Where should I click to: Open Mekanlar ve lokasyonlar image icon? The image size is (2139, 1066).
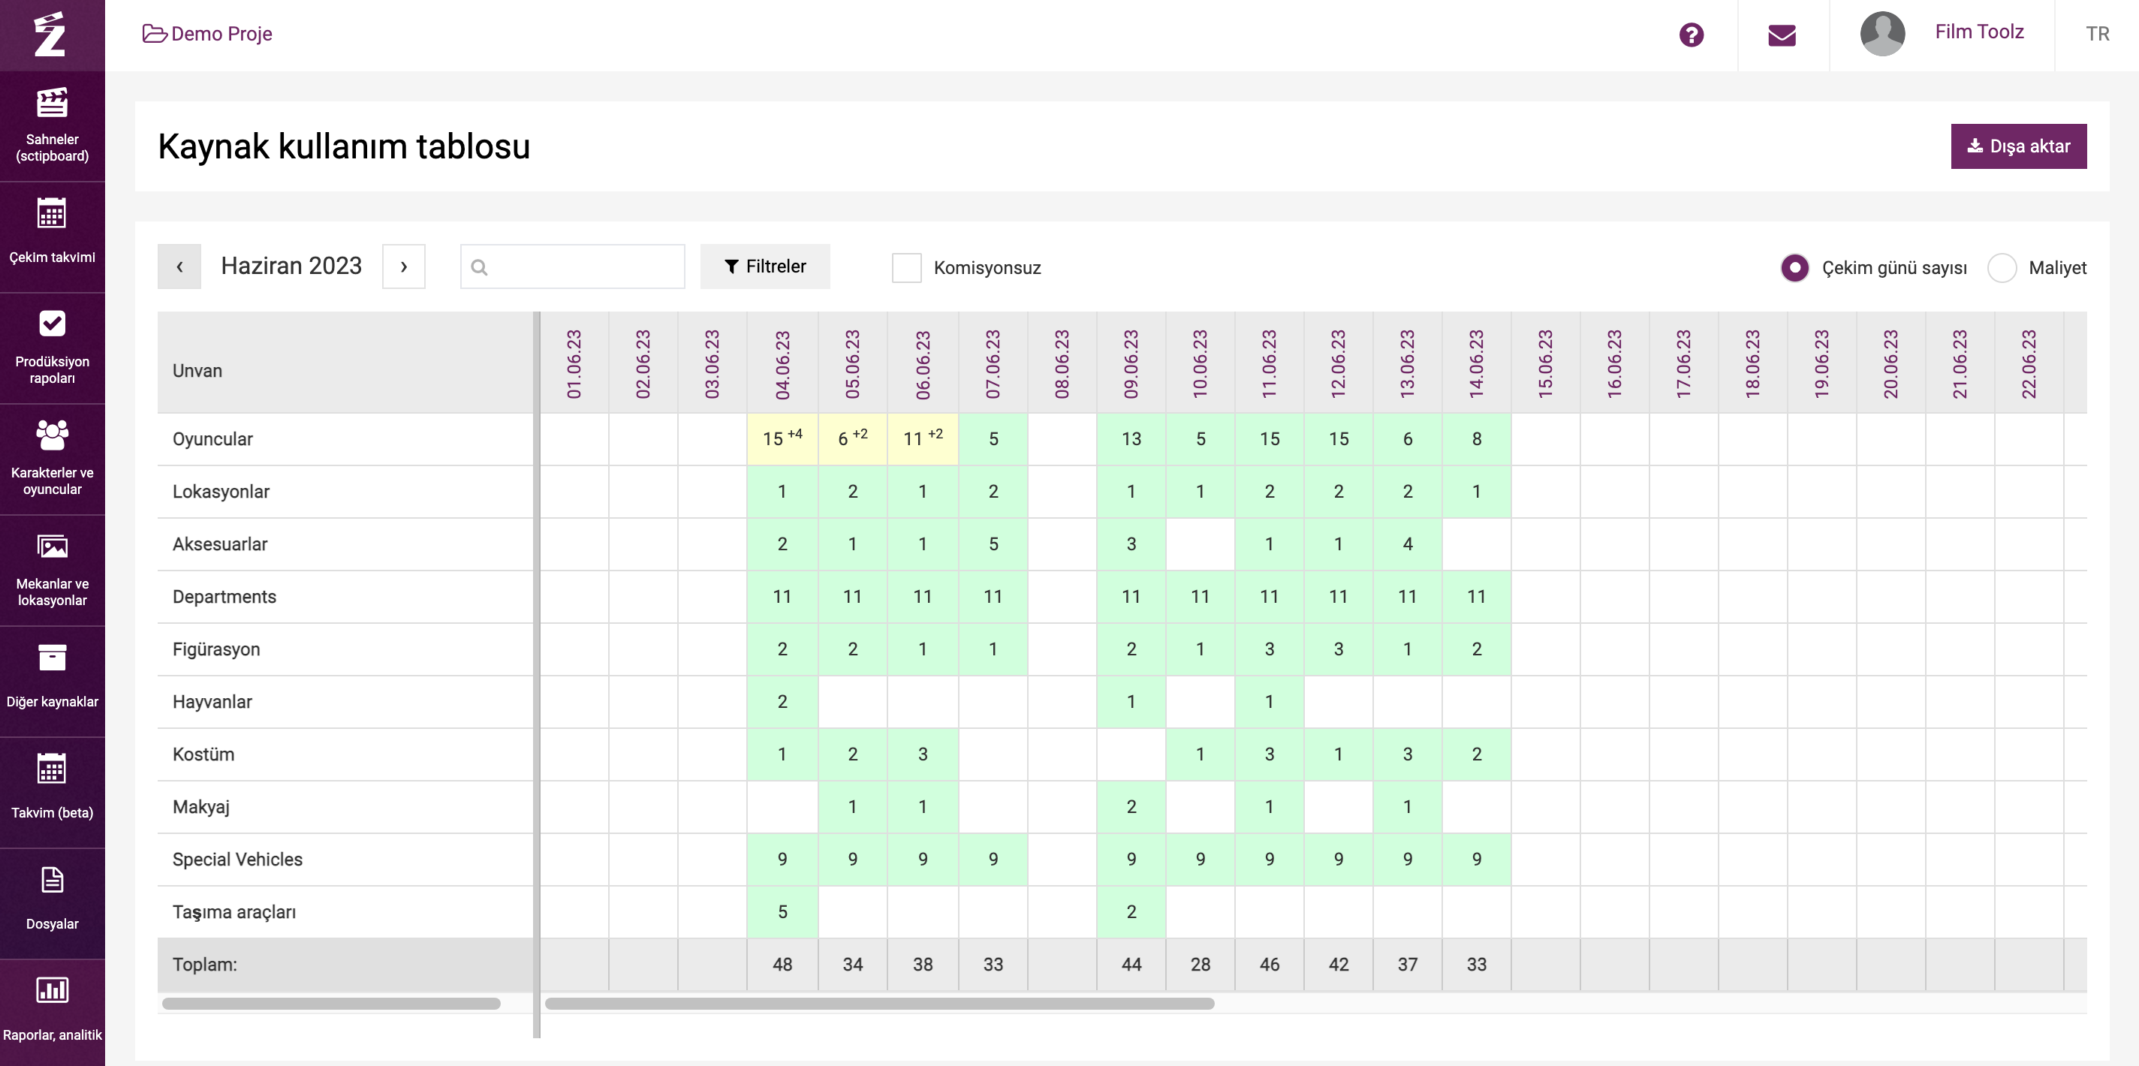click(x=52, y=547)
